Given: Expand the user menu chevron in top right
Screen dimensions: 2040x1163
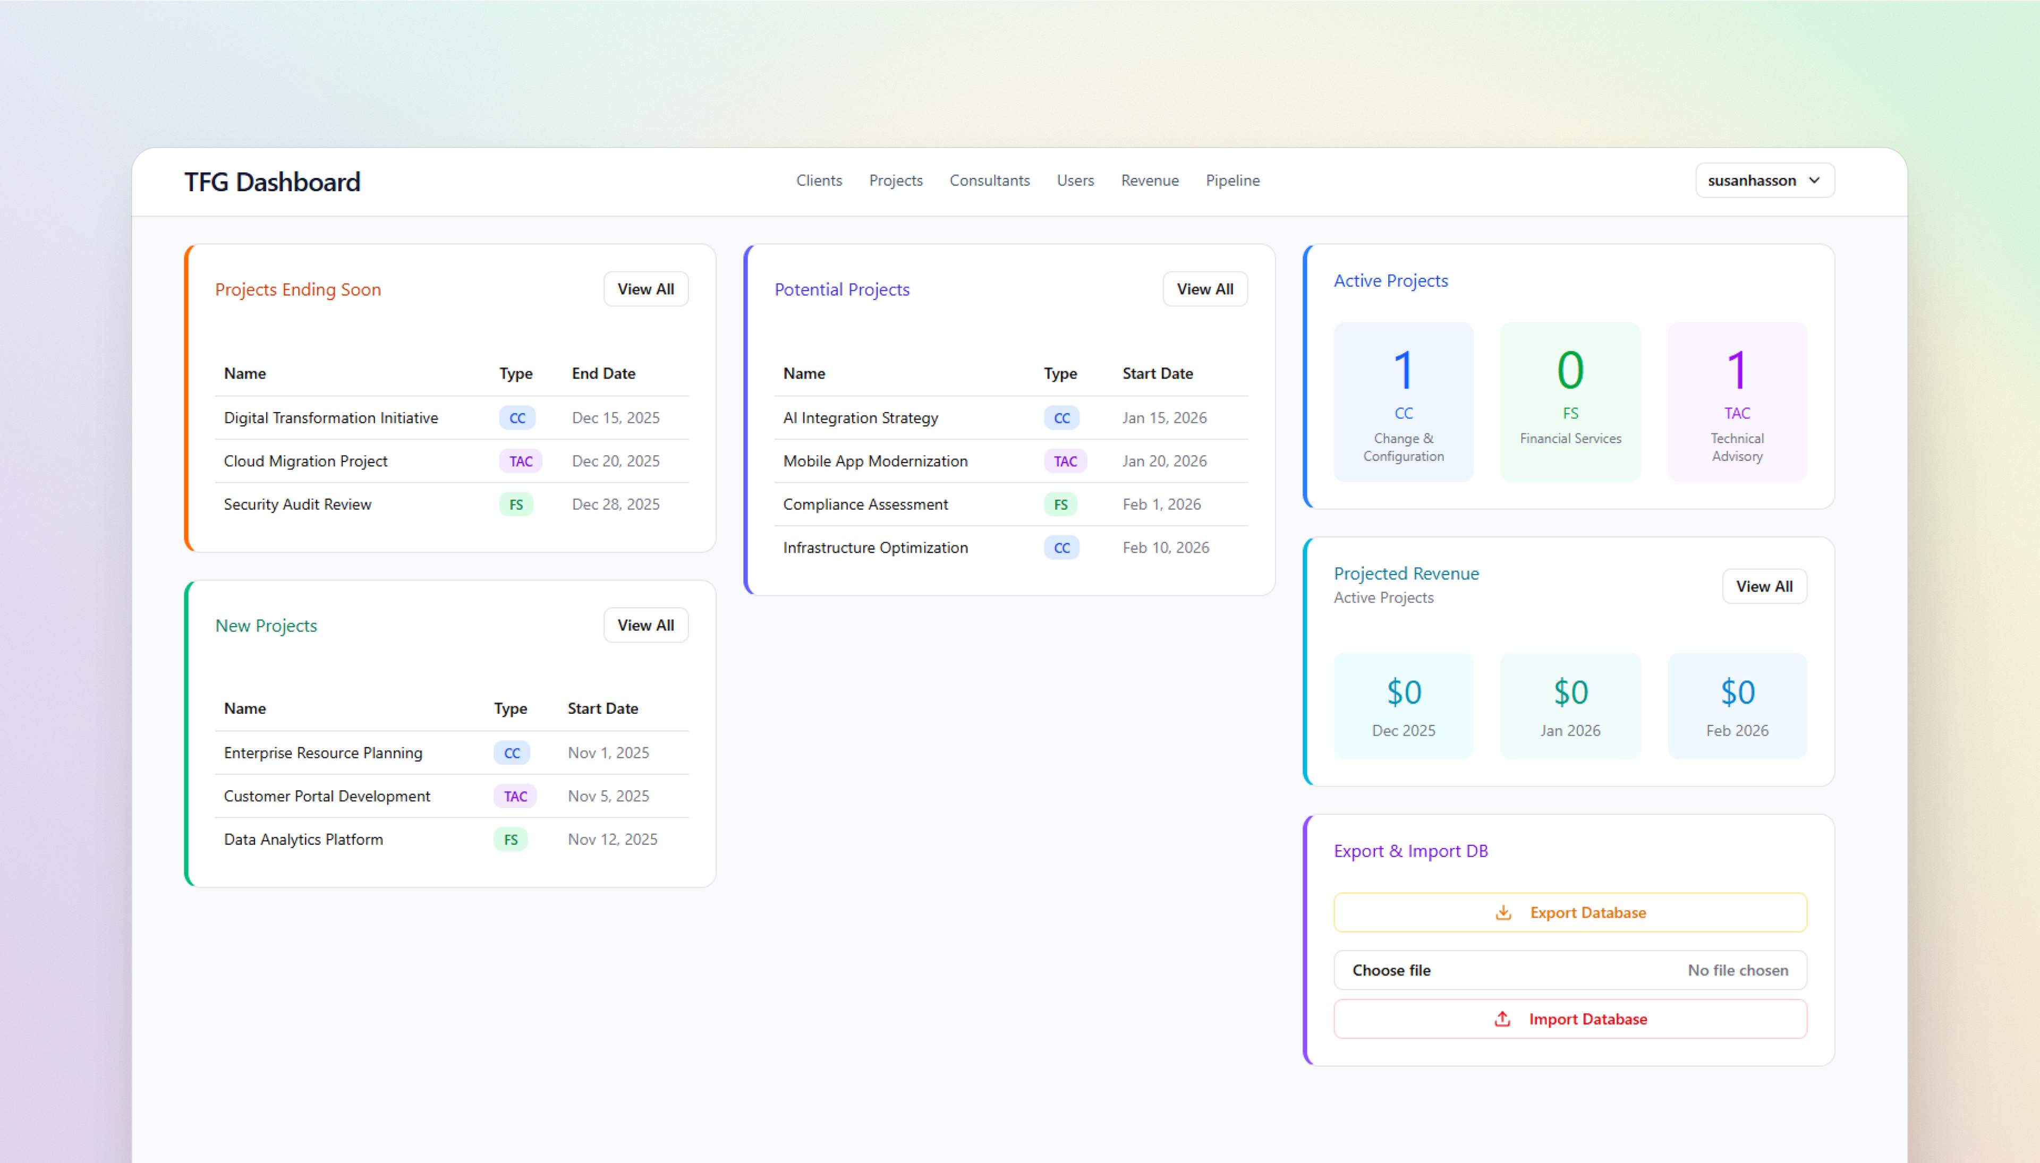Looking at the screenshot, I should [x=1814, y=179].
